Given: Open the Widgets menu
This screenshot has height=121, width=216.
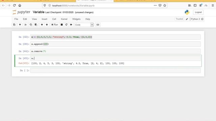Looking at the screenshot, I should (76, 19).
